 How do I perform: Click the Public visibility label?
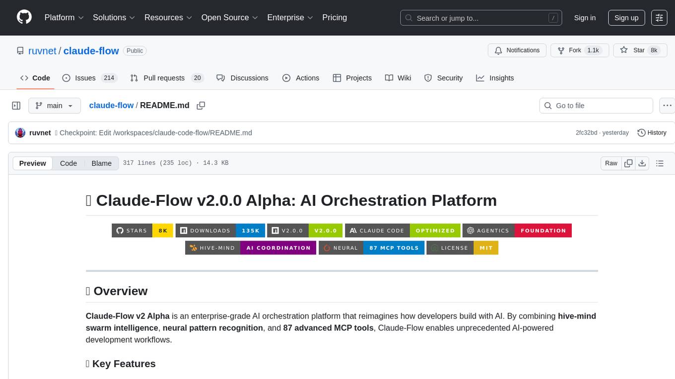click(135, 51)
